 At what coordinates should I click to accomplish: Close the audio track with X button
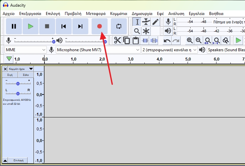(5, 69)
